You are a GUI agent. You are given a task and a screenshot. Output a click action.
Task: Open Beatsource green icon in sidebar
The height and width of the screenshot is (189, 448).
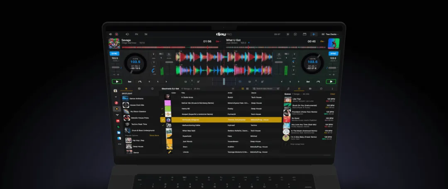point(118,126)
